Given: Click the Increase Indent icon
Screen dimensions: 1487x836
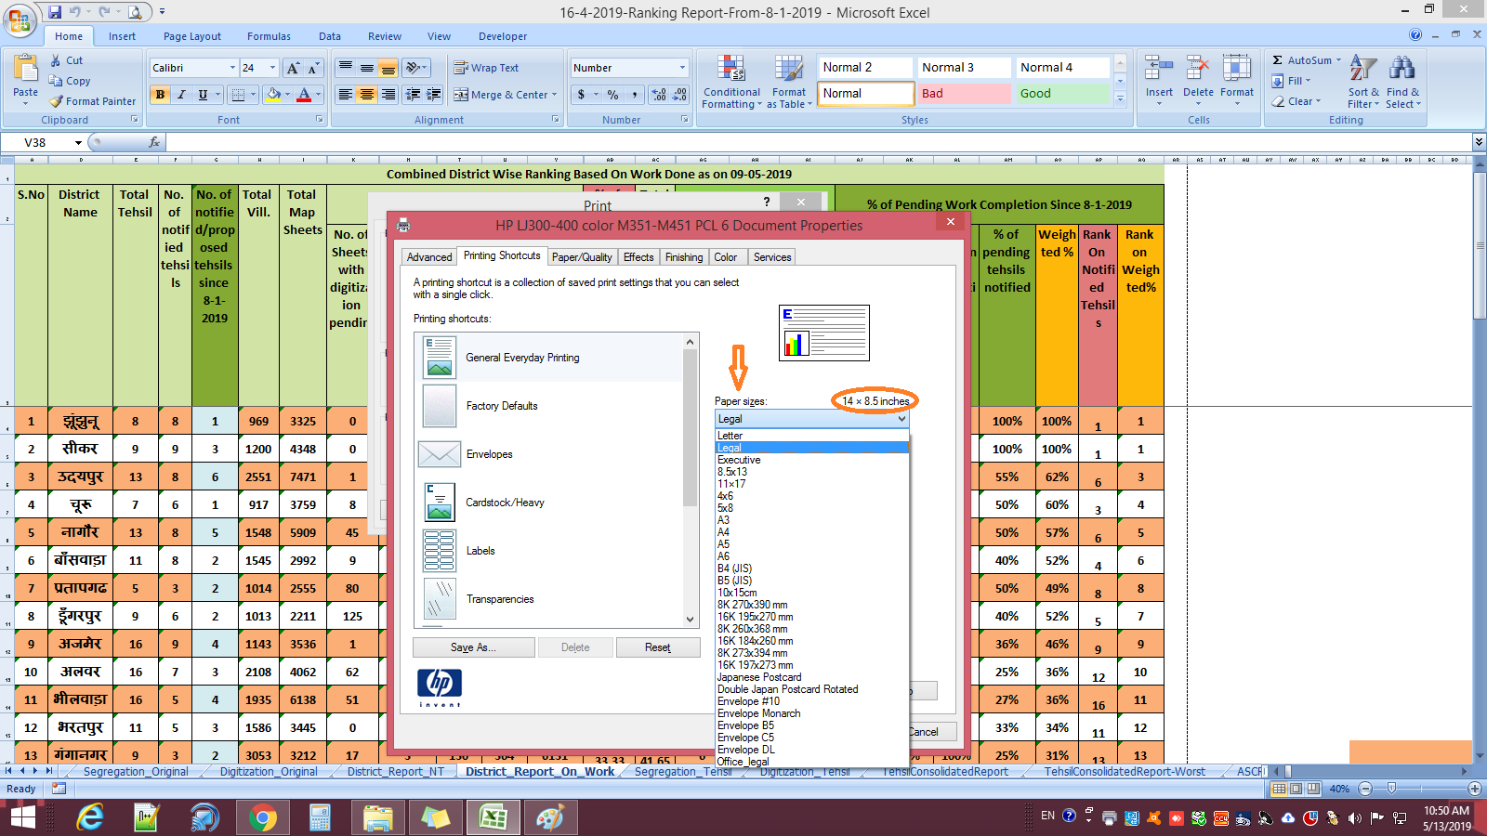Looking at the screenshot, I should [x=434, y=95].
